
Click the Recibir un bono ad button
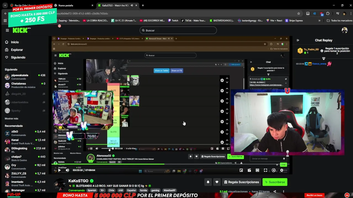tap(314, 195)
